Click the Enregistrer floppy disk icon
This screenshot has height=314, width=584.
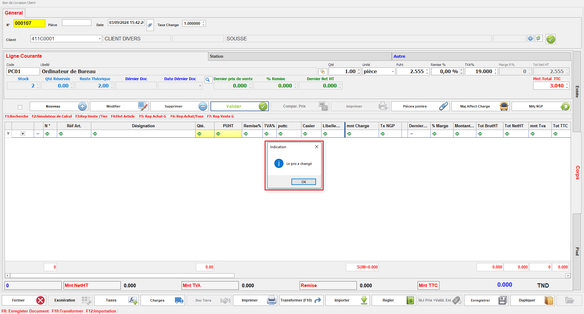click(502, 300)
